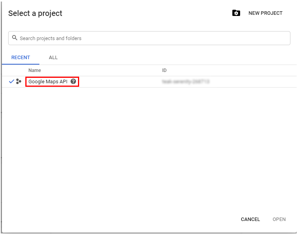The height and width of the screenshot is (235, 299).
Task: Switch to the ALL tab
Action: point(53,58)
